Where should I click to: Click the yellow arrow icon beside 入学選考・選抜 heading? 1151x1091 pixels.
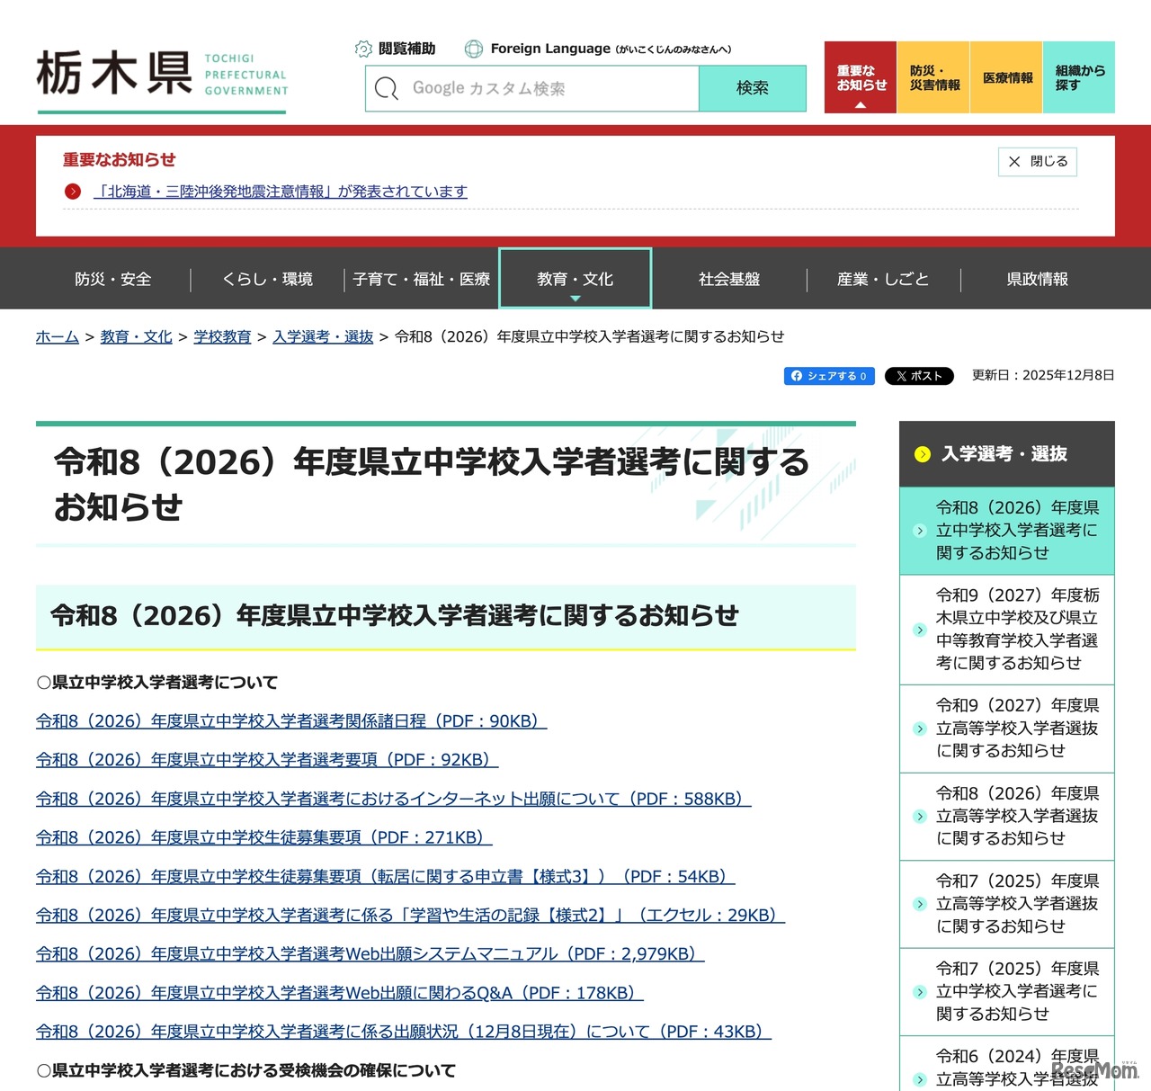point(923,454)
